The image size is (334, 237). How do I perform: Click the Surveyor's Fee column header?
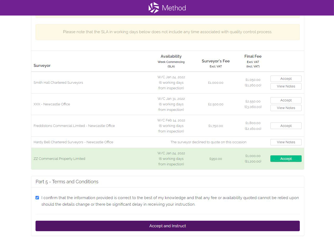click(x=216, y=61)
